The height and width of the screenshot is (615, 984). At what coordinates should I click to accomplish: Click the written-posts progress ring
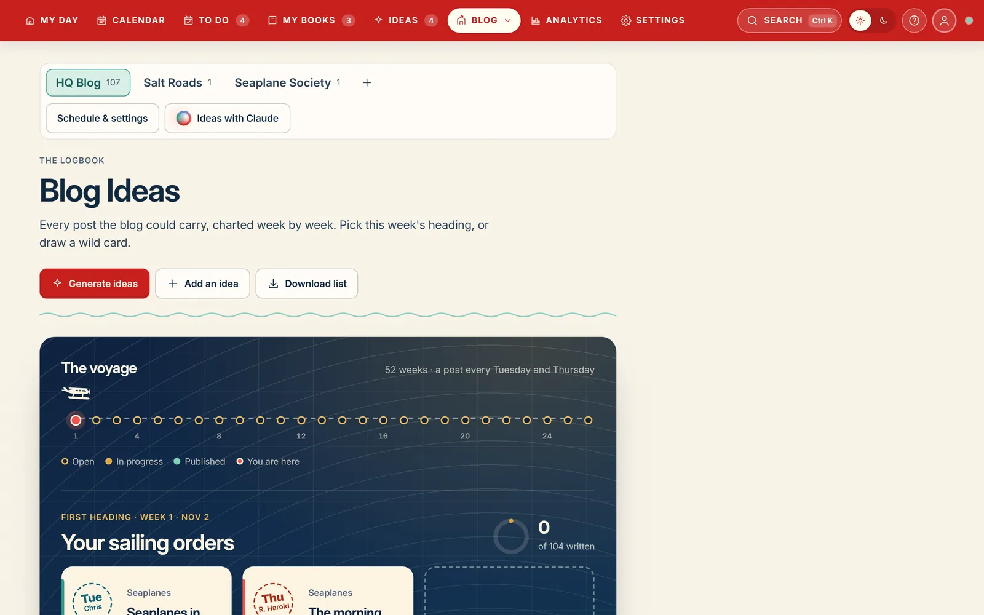(x=511, y=536)
